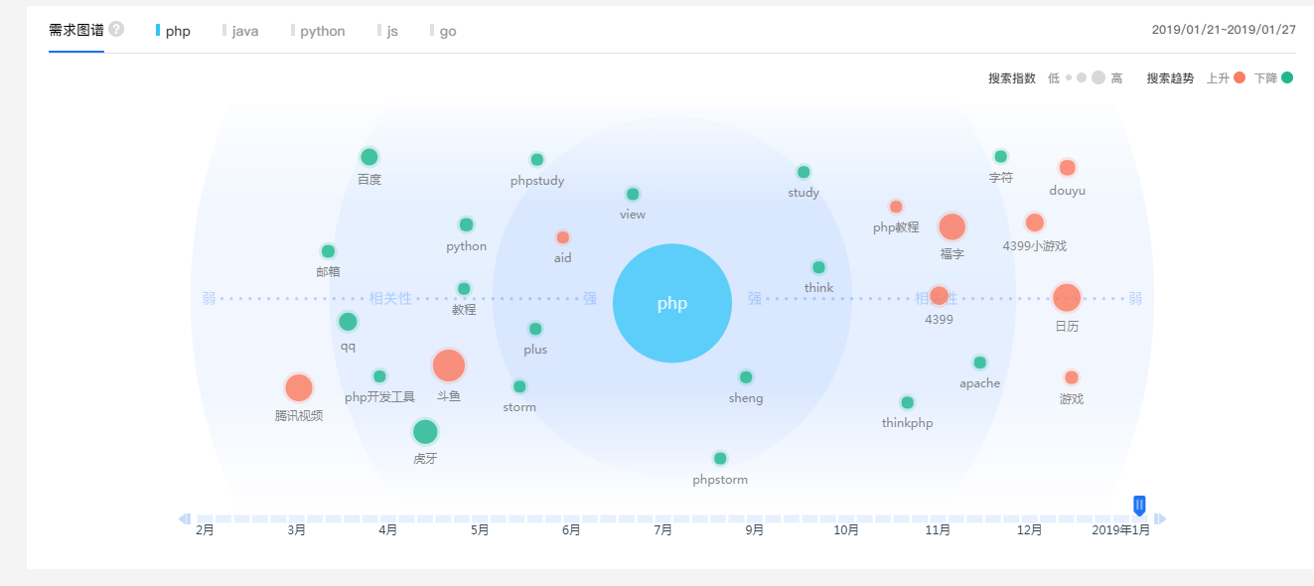Click the 上升 rising trend legend dot
Viewport: 1314px width, 586px height.
[x=1239, y=77]
